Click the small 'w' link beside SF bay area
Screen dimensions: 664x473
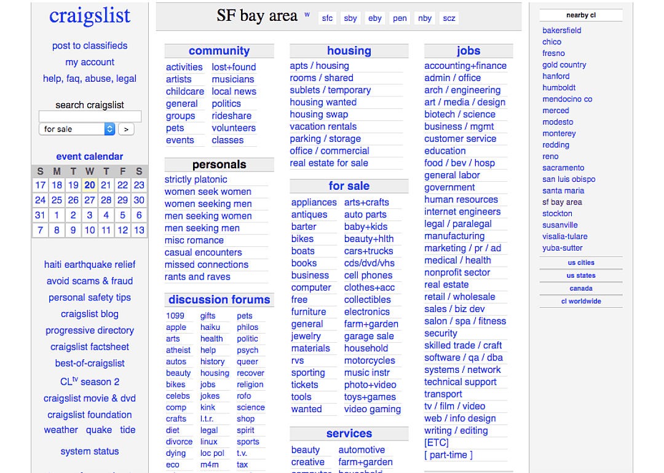coord(307,15)
